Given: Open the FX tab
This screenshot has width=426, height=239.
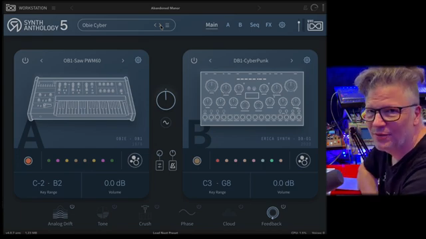Looking at the screenshot, I should 268,25.
